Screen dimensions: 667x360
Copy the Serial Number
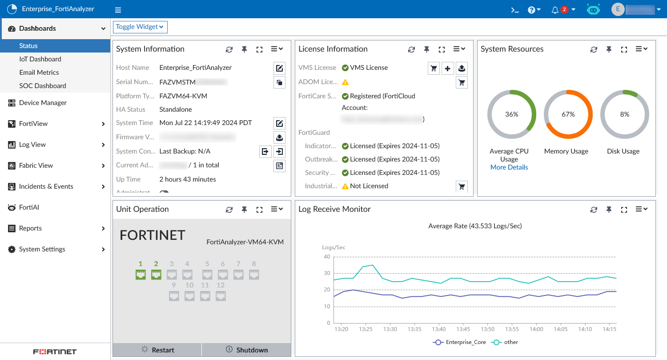point(279,82)
